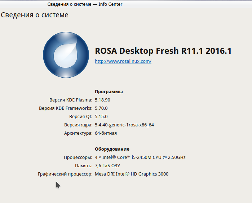Click the 'Программы' section header

109,92
